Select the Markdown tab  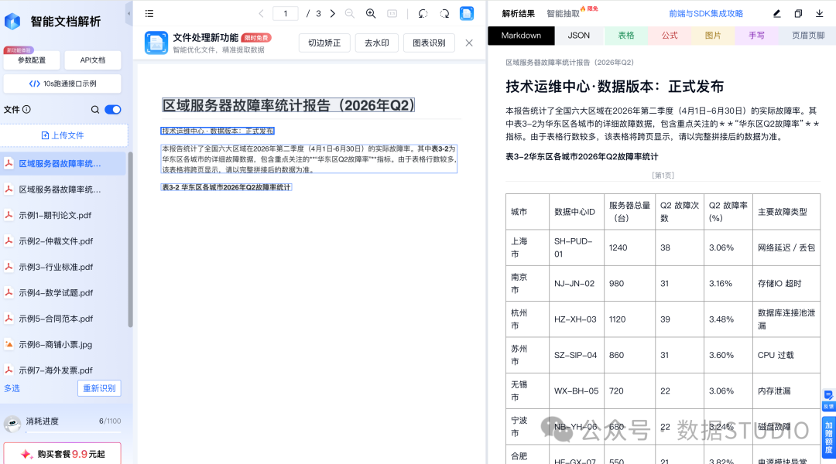[x=521, y=35]
